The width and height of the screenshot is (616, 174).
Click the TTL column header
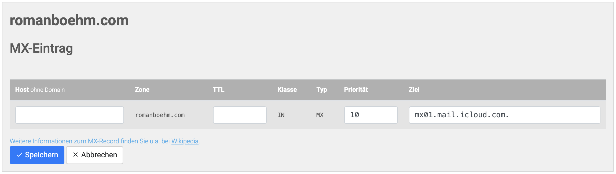218,90
